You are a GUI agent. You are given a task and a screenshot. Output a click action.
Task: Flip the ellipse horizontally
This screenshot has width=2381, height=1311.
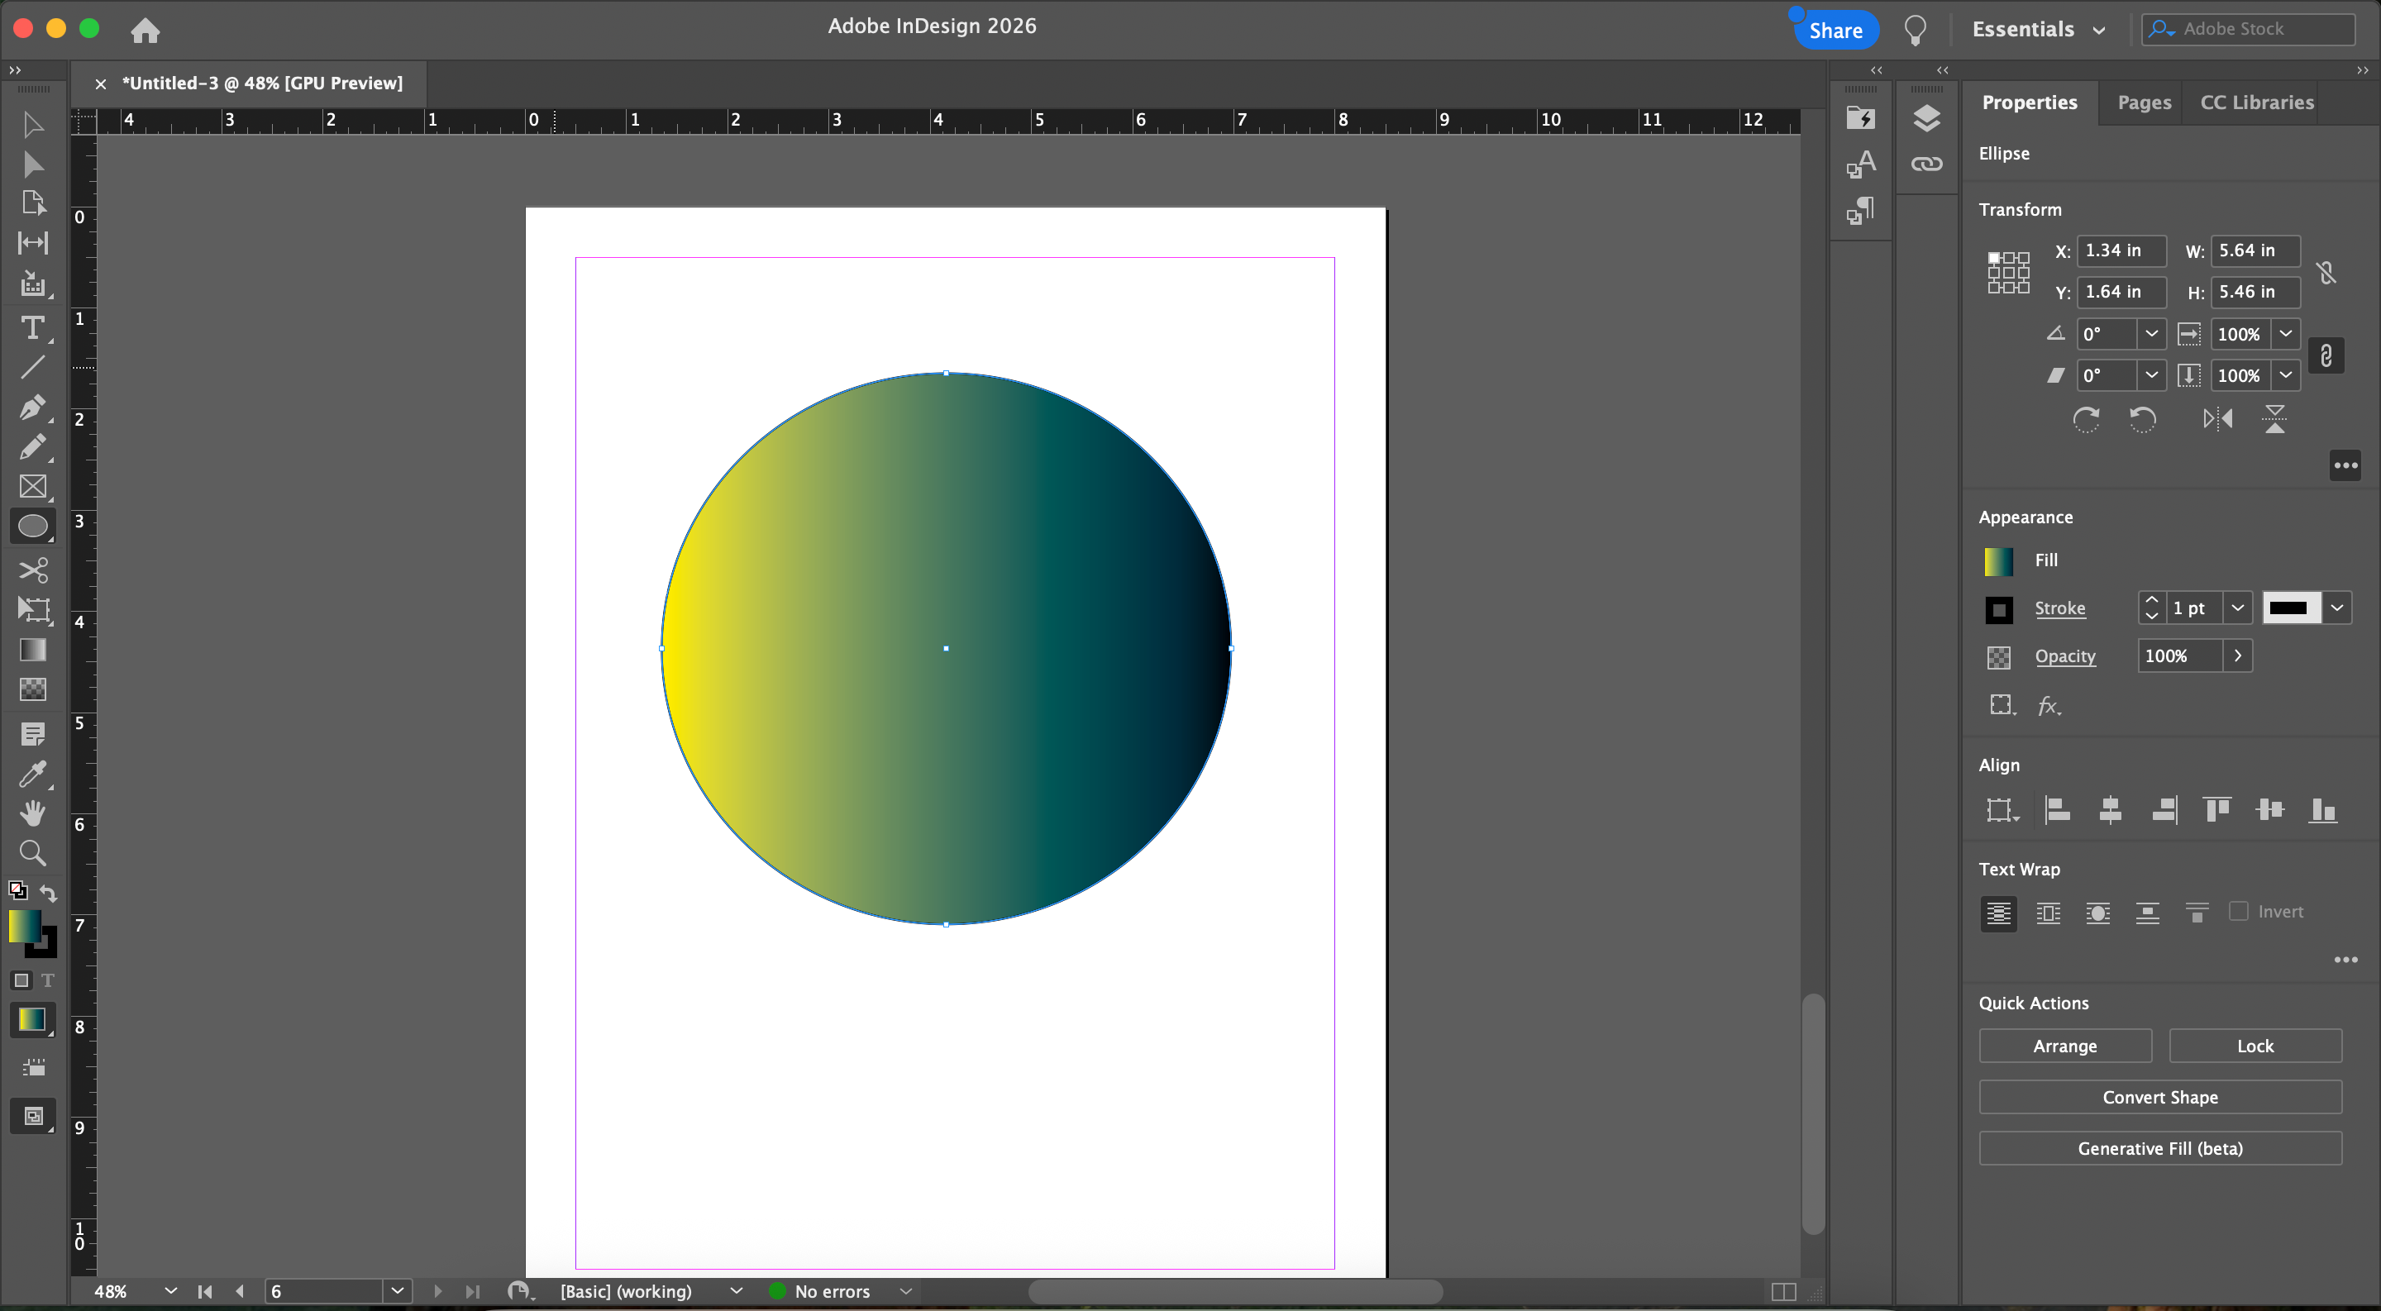tap(2217, 419)
